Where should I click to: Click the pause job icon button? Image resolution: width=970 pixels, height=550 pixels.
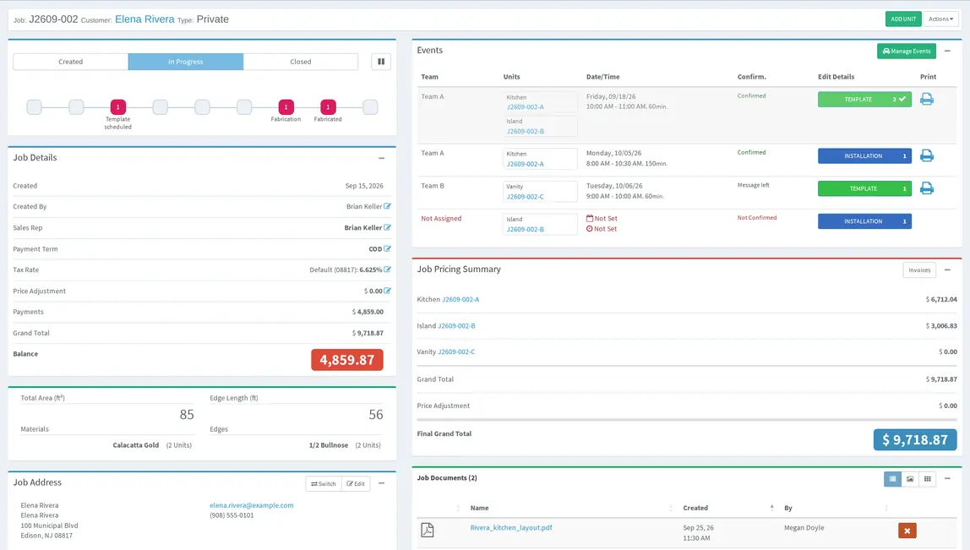[381, 61]
